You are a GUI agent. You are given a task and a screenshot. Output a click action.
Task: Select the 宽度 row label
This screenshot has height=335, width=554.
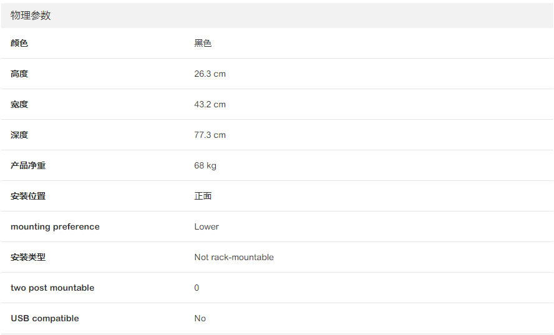tap(19, 104)
